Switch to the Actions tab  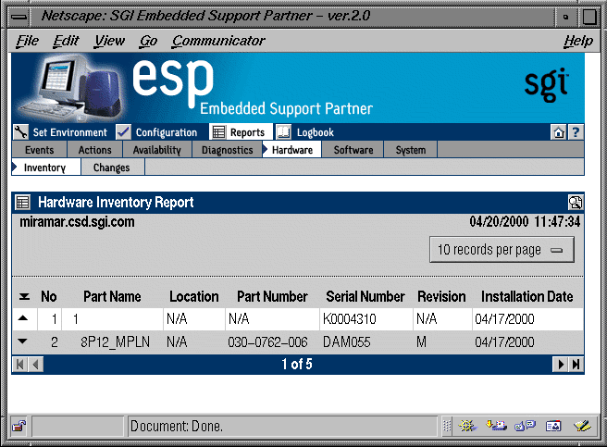pos(94,150)
